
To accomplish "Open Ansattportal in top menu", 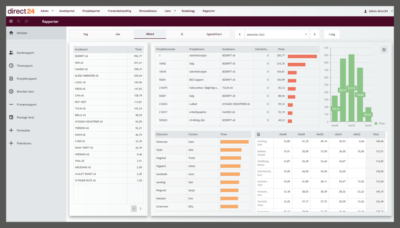I will (67, 11).
